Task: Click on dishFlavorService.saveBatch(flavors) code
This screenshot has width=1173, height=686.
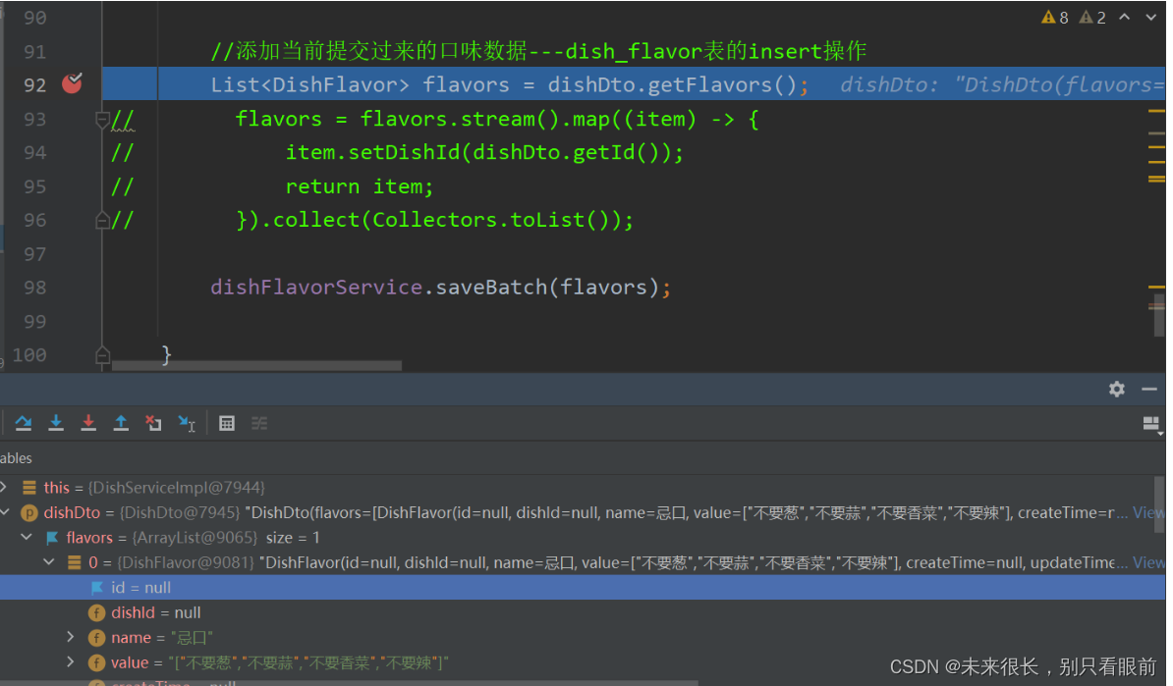Action: (440, 288)
